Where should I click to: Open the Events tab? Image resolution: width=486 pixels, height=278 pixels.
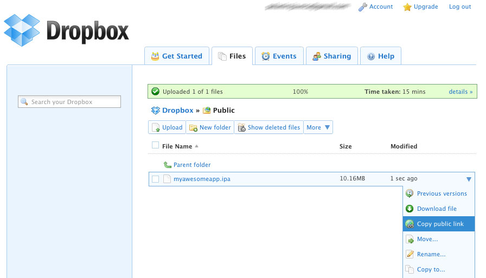pos(279,56)
